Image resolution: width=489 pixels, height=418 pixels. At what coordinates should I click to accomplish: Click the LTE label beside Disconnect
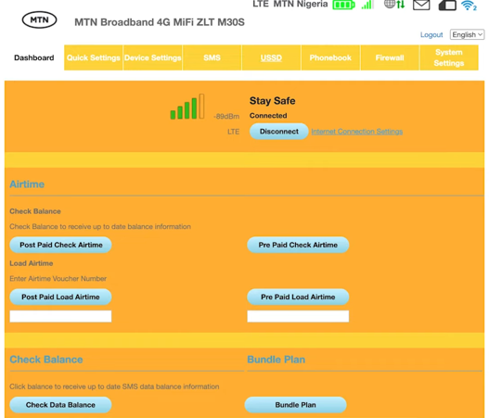[x=233, y=132]
